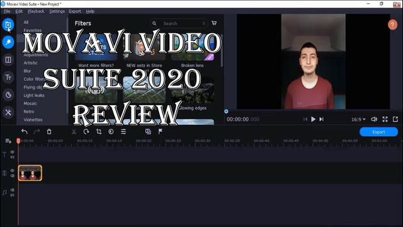Toggle audio track link icon
Viewport: 403px width, 227px height.
point(13,195)
